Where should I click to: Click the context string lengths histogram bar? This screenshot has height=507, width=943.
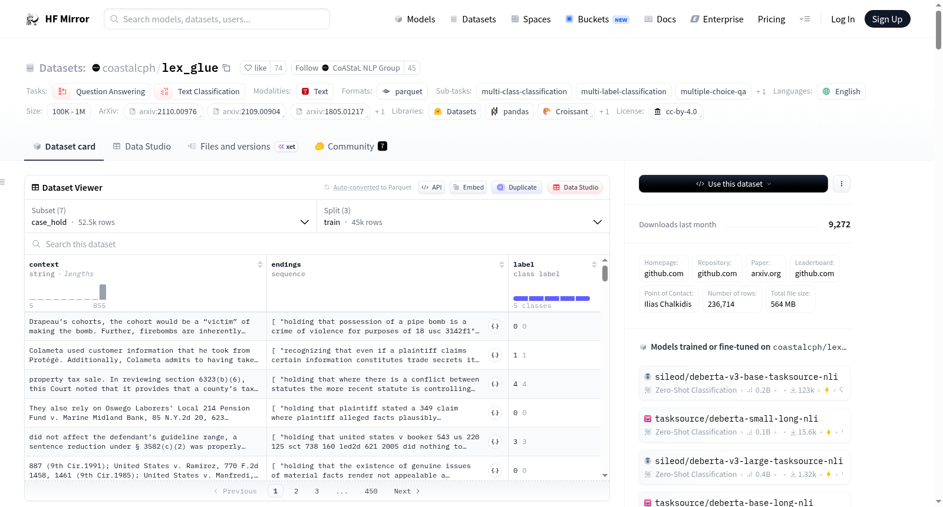[x=103, y=292]
